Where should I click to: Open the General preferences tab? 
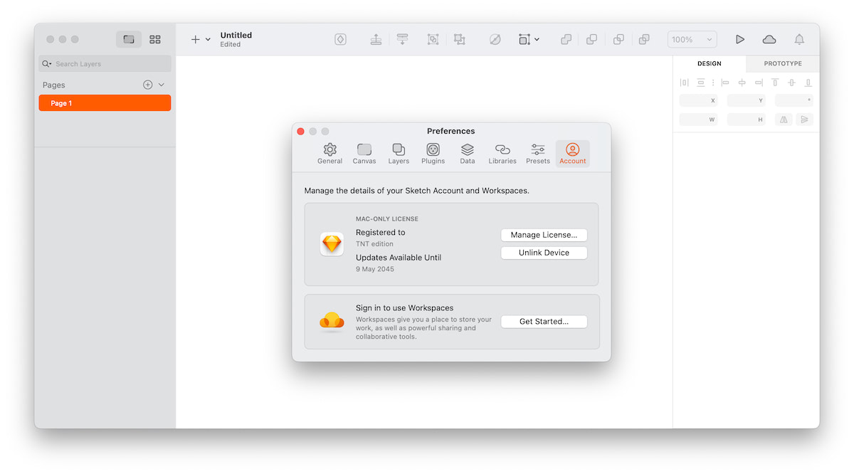330,154
